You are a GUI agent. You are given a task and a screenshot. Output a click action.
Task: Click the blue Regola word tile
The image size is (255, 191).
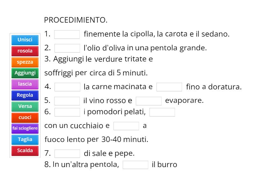pyautogui.click(x=25, y=95)
